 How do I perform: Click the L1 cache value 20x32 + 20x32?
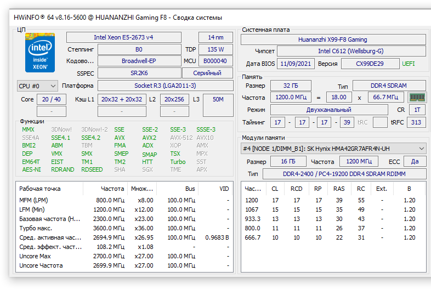[122, 99]
